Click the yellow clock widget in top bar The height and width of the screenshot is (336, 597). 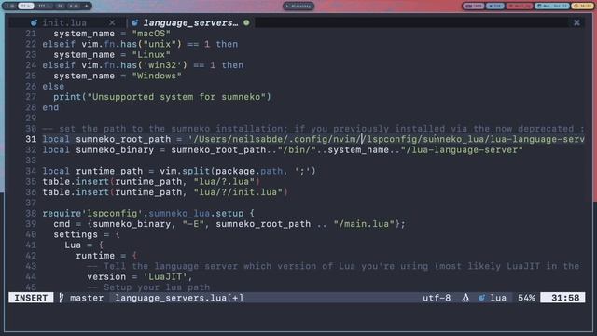point(582,7)
